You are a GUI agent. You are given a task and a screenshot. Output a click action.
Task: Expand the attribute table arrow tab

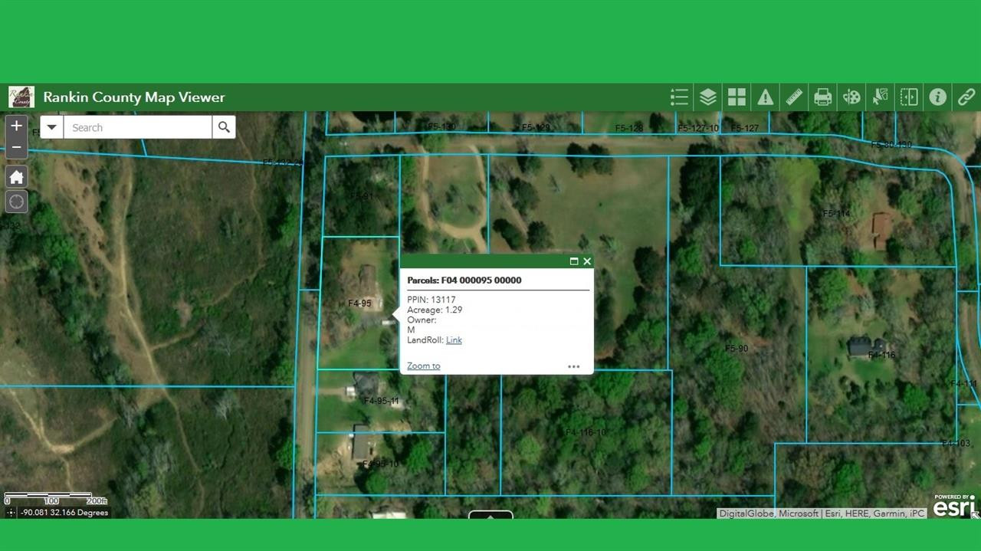coord(490,515)
